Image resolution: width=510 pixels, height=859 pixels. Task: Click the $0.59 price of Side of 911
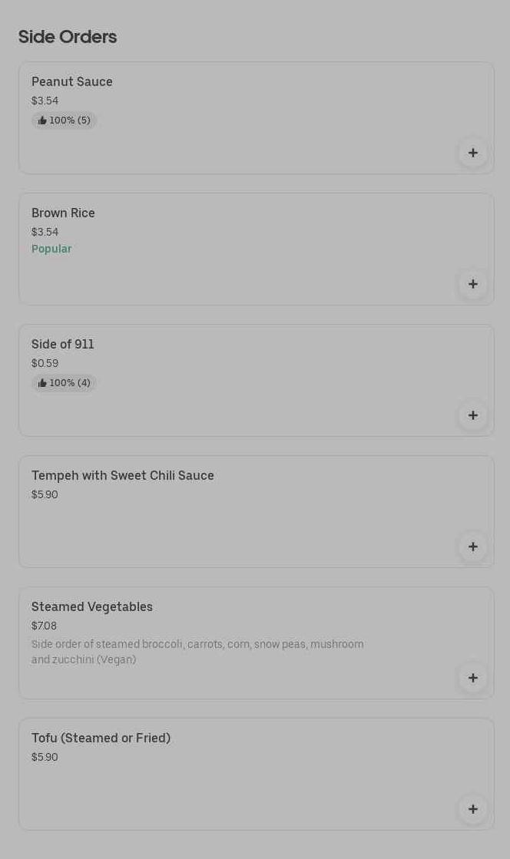point(45,364)
